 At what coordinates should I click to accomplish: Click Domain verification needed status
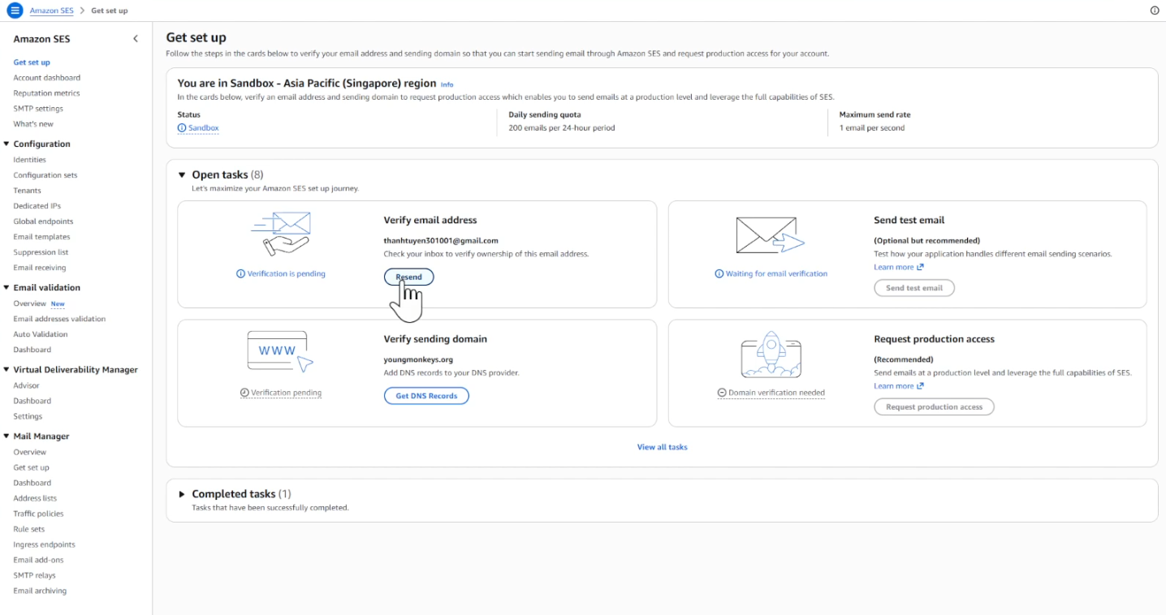[x=771, y=393]
